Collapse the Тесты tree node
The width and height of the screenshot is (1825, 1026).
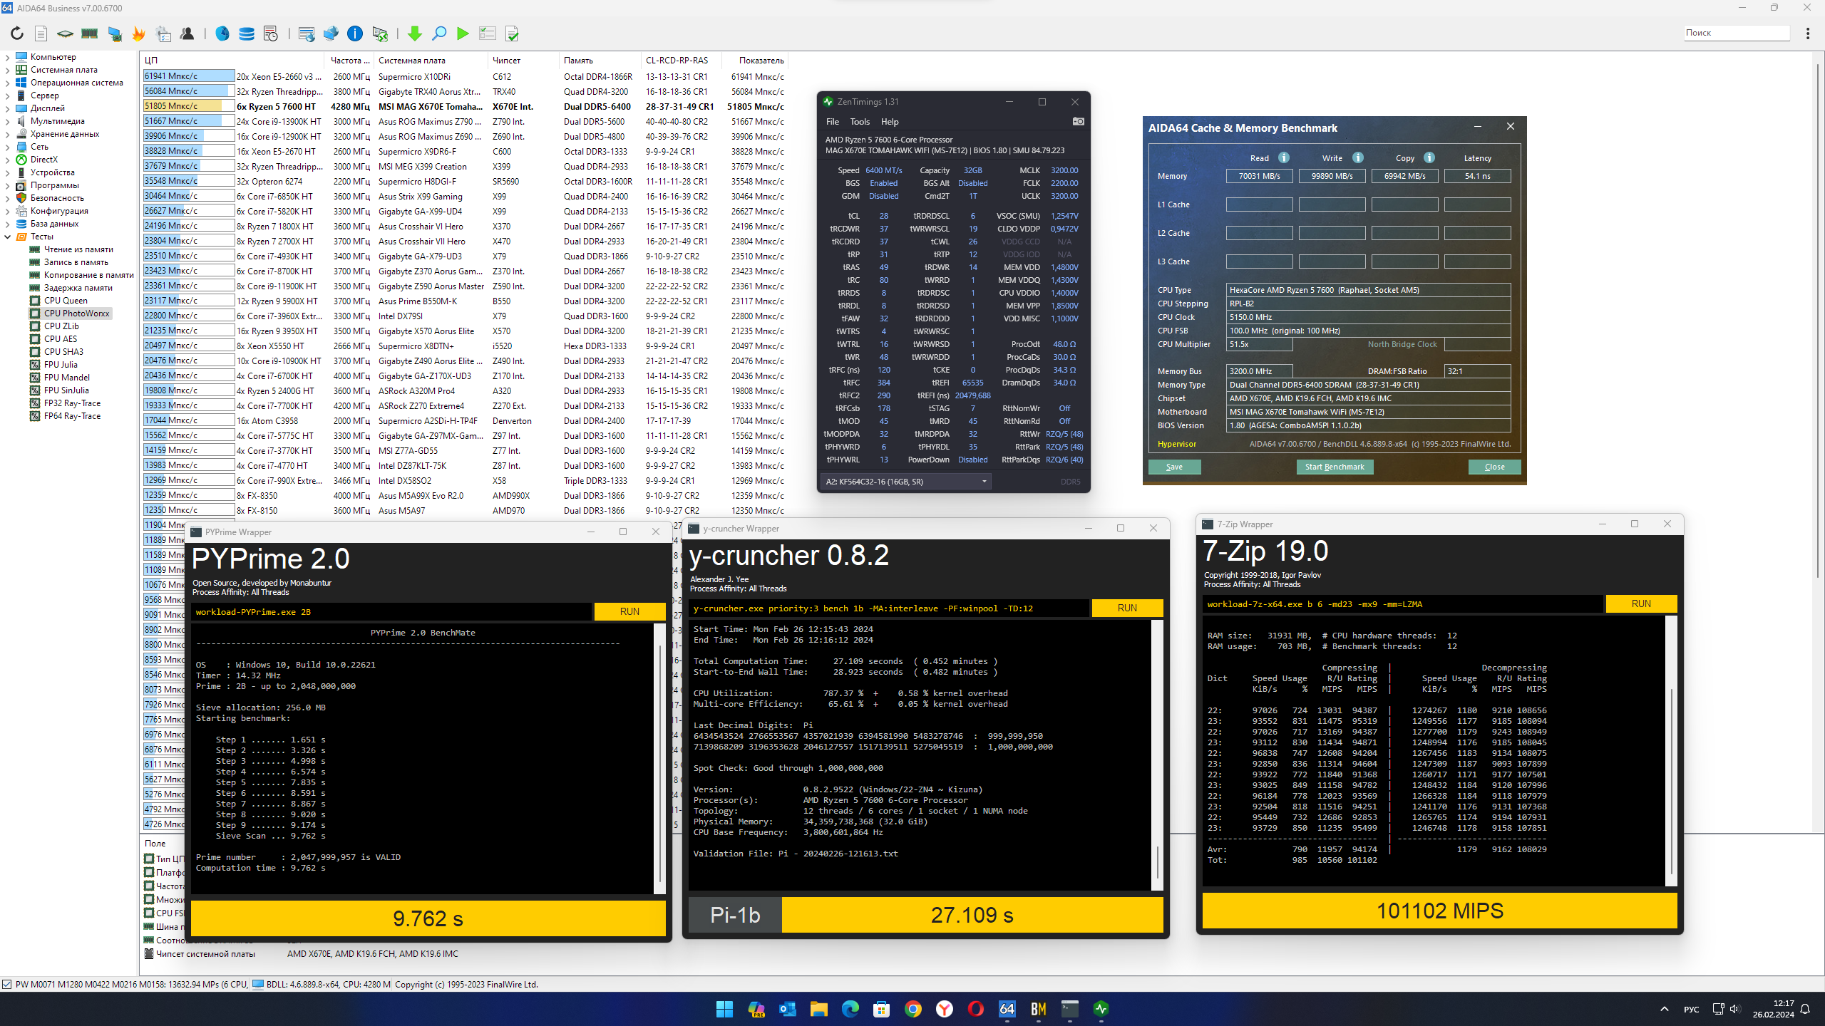8,237
